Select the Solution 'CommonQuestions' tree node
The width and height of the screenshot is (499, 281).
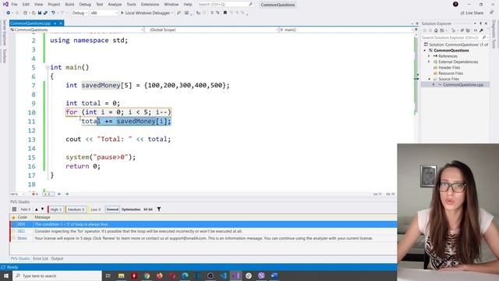click(456, 44)
